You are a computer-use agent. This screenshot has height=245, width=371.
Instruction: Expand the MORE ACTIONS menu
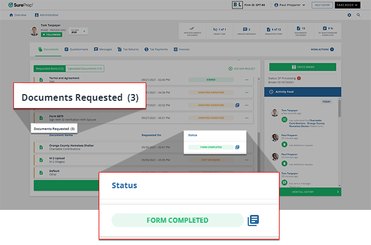[x=322, y=50]
